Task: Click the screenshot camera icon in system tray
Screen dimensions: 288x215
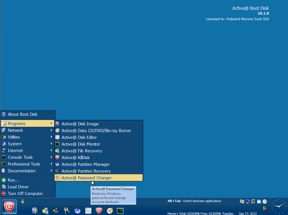Action: point(242,201)
